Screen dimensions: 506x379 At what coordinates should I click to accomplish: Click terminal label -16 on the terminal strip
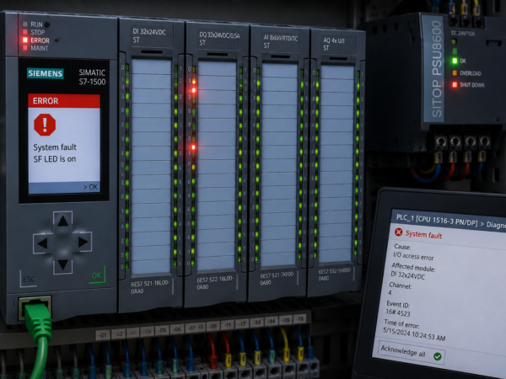(x=299, y=318)
